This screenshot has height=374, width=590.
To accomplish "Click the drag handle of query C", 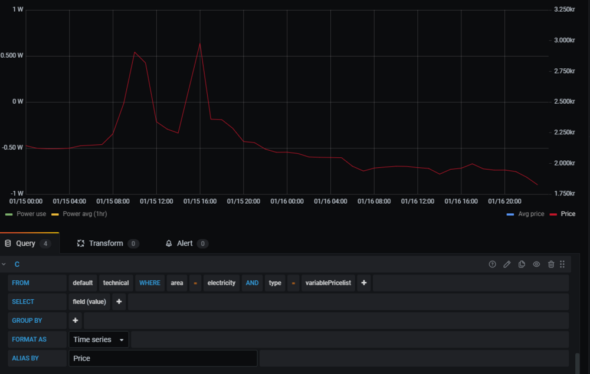I will click(x=562, y=264).
